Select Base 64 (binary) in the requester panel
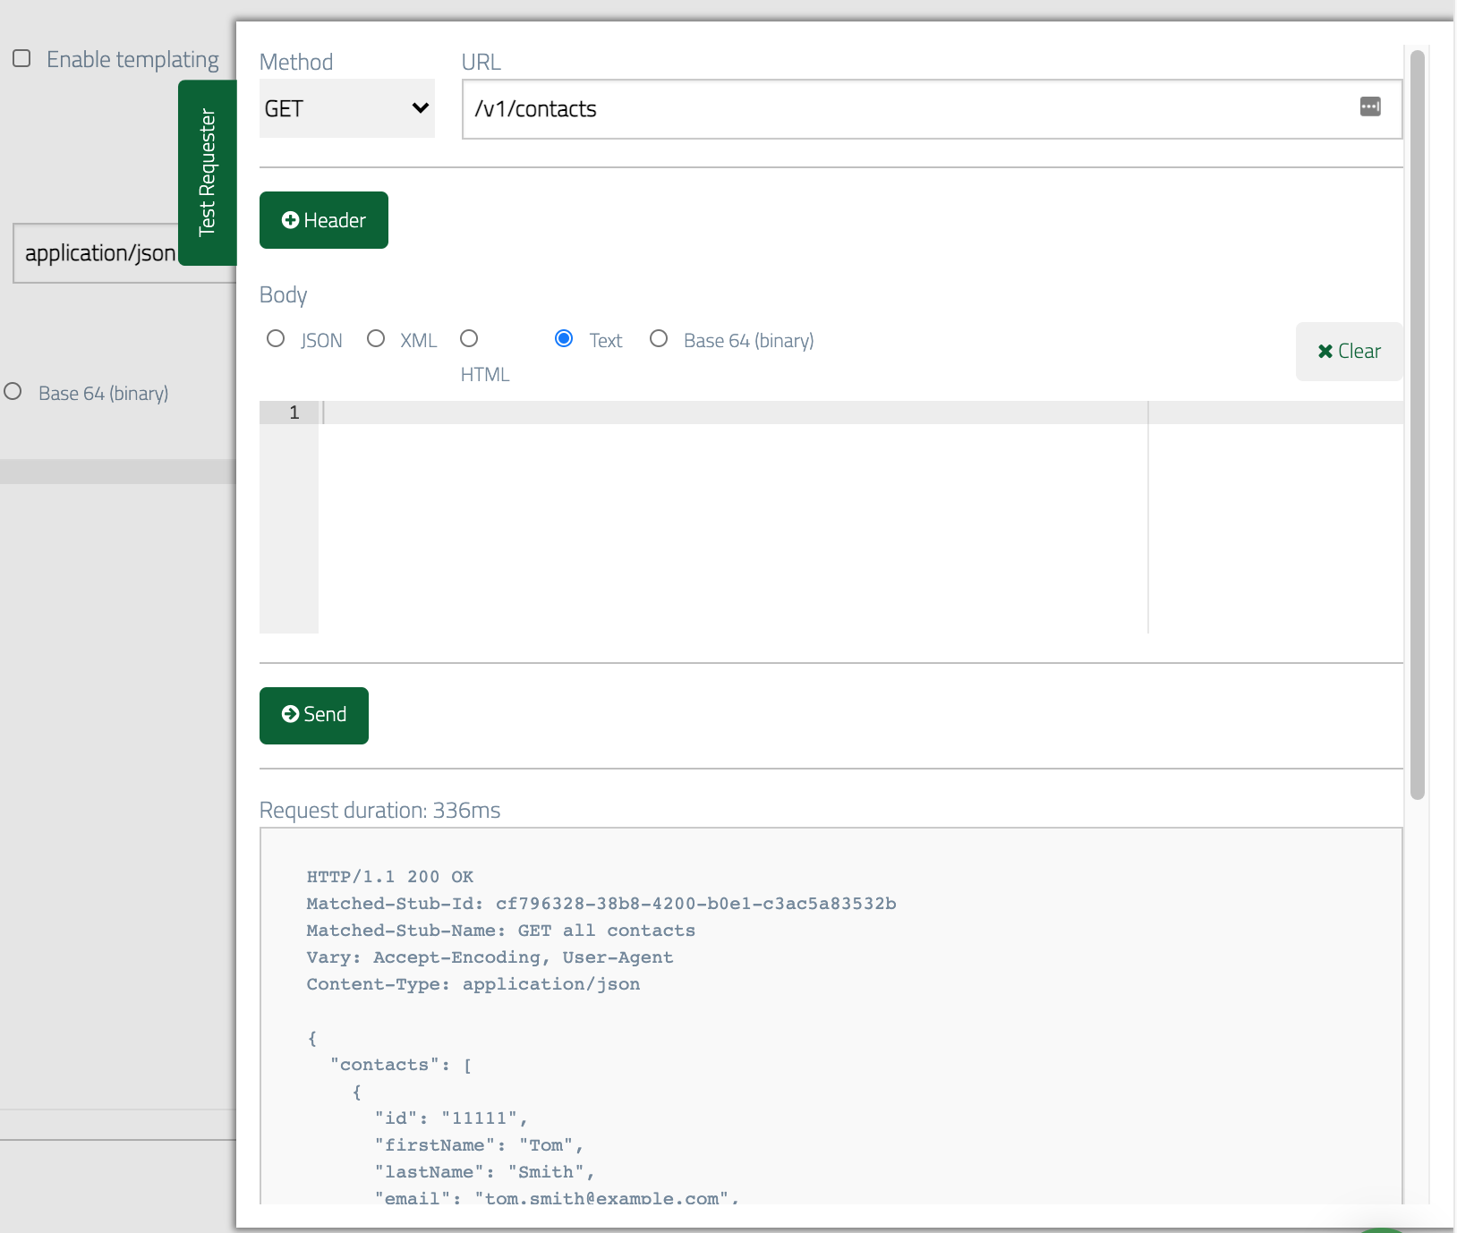 tap(659, 338)
